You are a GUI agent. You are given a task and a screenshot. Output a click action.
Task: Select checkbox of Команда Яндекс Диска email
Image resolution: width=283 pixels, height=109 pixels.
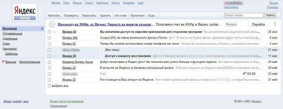click(x=49, y=62)
